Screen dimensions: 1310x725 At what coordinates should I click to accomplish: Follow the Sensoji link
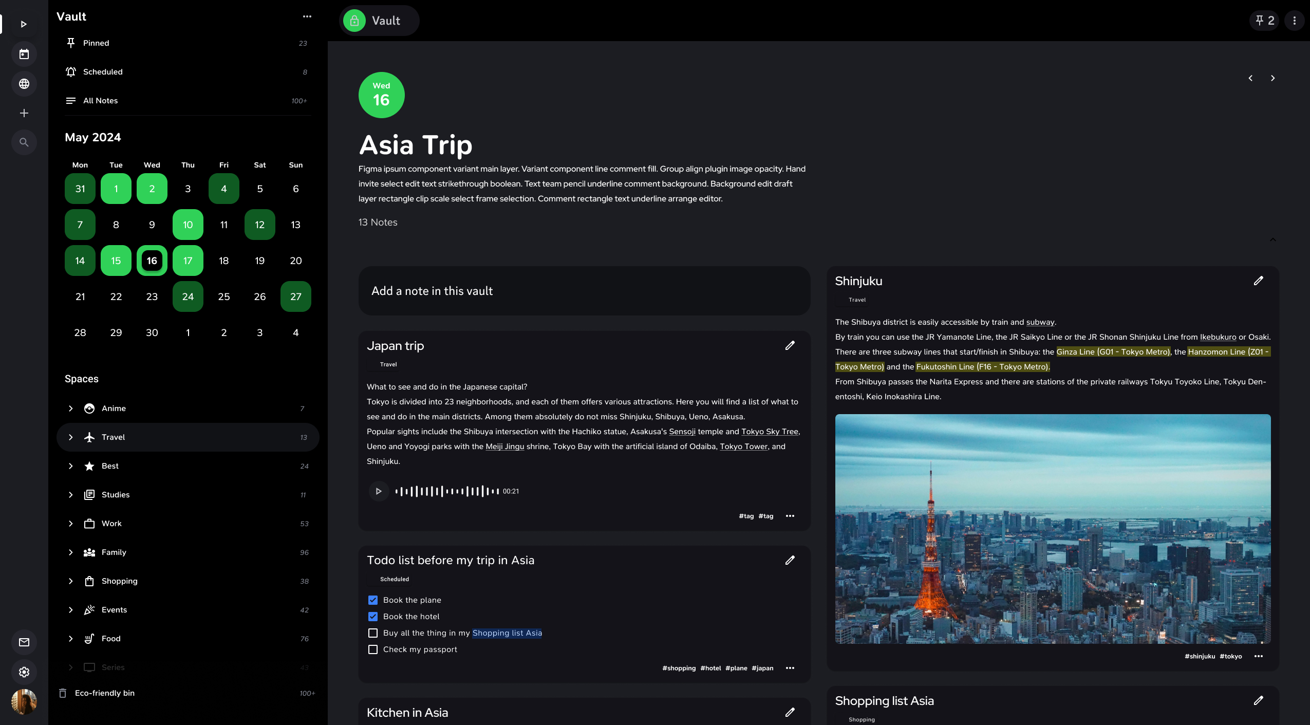(x=682, y=432)
